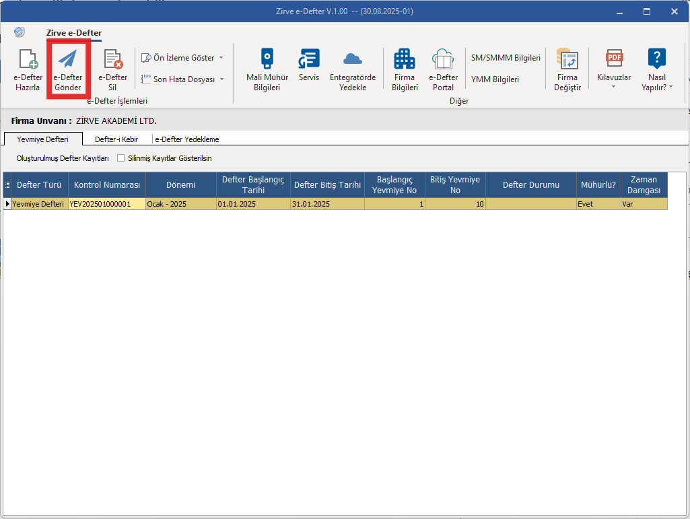Maximize the Zirve e-Defter window
The image size is (690, 519).
(x=647, y=12)
